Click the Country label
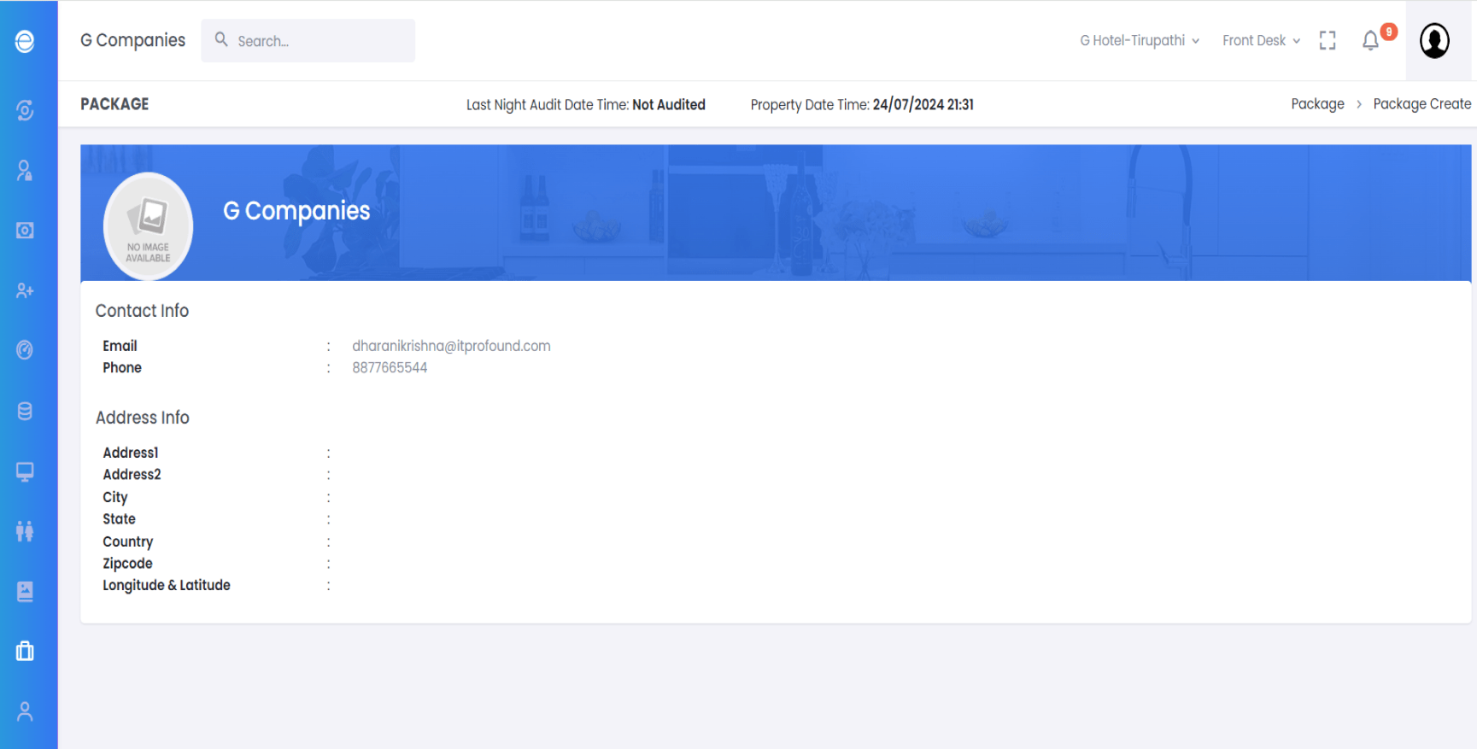The width and height of the screenshot is (1477, 749). (128, 541)
